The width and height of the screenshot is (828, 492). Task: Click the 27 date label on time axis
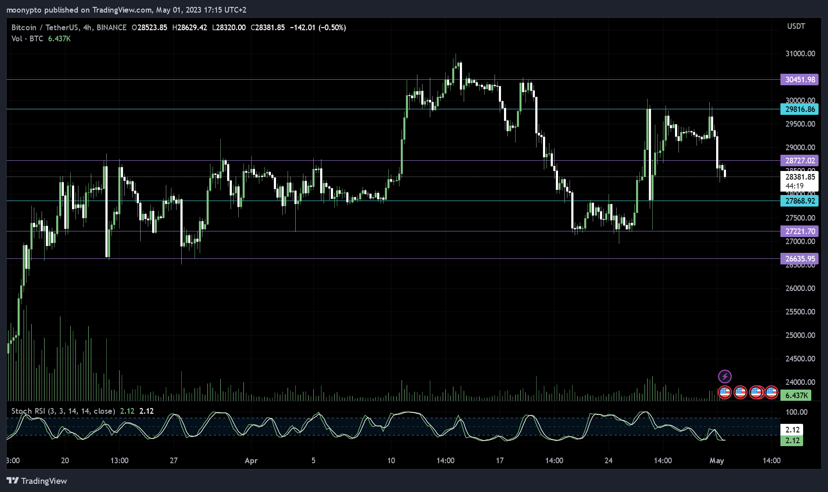pos(174,461)
